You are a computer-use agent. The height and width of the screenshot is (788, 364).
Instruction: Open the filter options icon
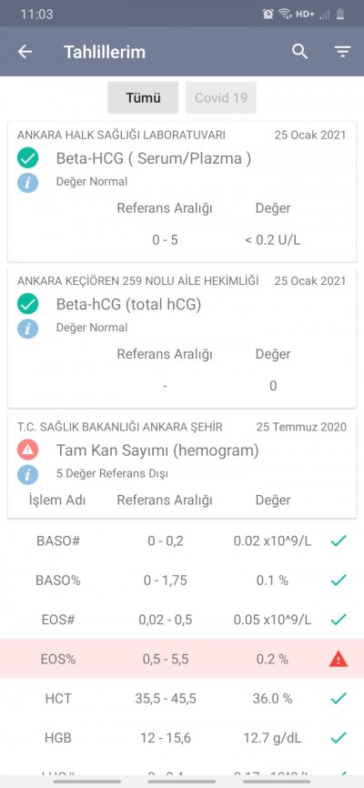342,52
